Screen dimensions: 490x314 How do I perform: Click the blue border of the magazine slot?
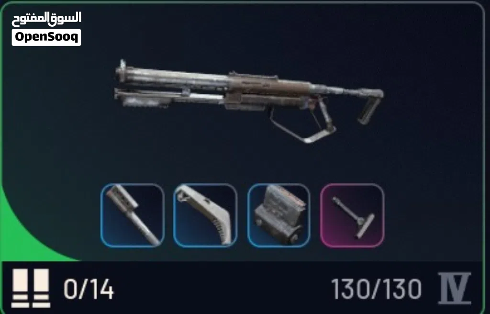(279, 184)
